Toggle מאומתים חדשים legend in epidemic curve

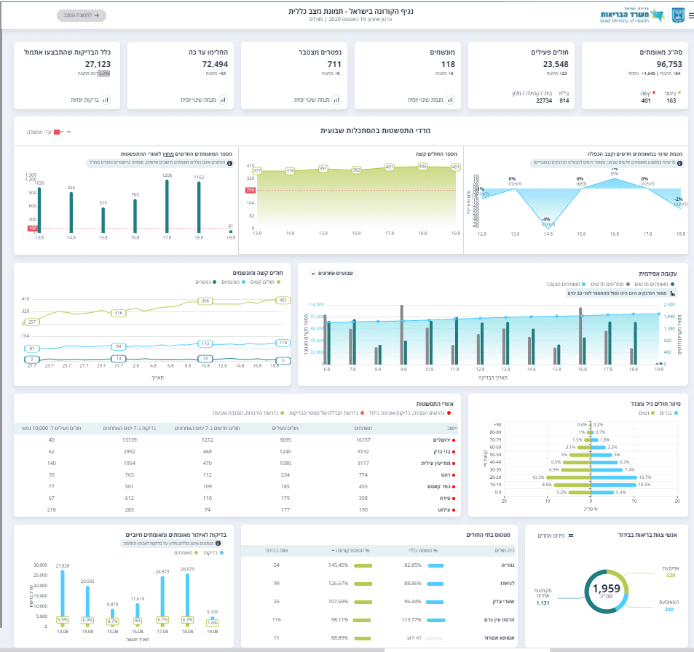pyautogui.click(x=654, y=284)
